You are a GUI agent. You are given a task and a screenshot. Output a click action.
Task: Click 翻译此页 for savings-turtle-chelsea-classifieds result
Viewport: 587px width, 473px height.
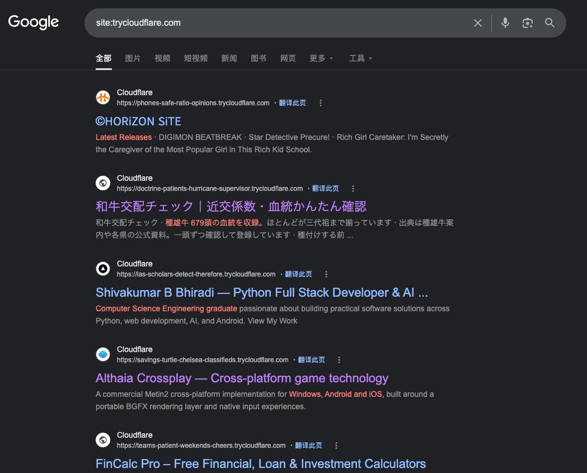coord(312,360)
